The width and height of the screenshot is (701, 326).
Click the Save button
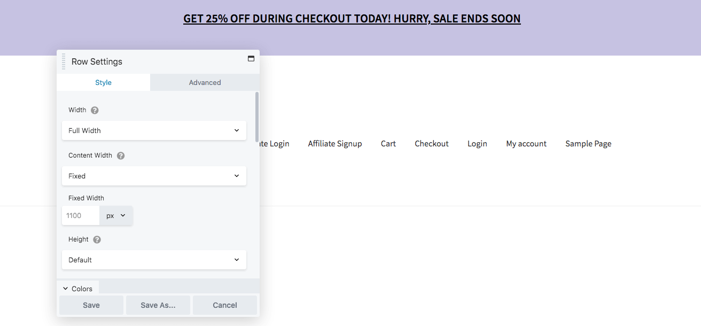[x=91, y=305]
